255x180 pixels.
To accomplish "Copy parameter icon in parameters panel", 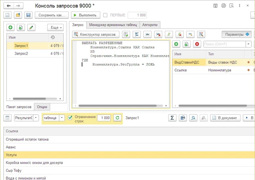I will coord(187,44).
